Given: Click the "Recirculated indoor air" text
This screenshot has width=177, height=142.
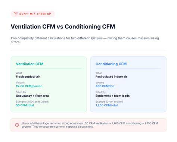Looking at the screenshot, I should point(111,77).
